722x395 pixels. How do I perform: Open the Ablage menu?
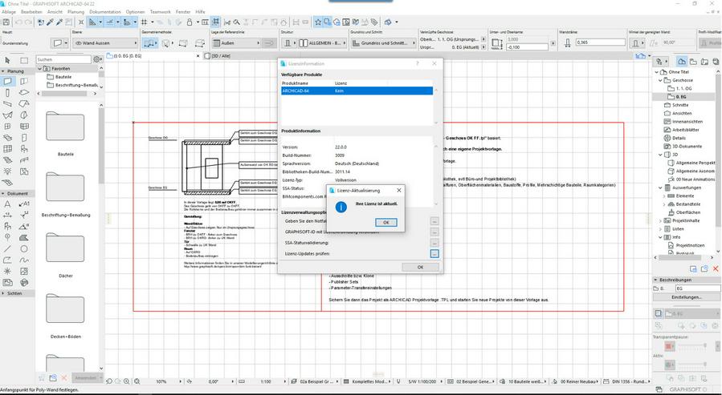point(9,11)
